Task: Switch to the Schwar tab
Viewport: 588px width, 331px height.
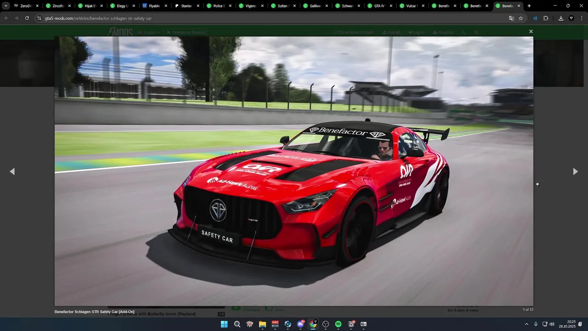Action: point(348,6)
